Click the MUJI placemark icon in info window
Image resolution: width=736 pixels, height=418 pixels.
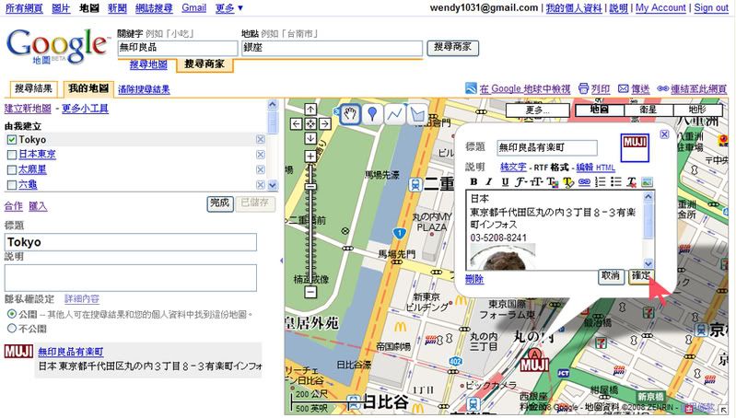pyautogui.click(x=635, y=145)
